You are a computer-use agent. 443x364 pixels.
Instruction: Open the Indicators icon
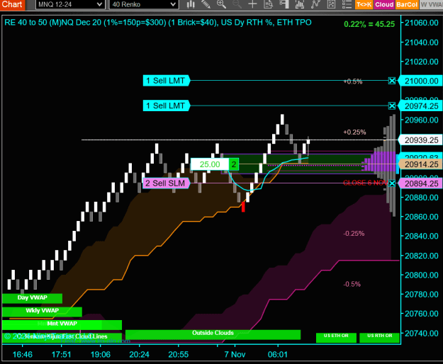coord(315,4)
